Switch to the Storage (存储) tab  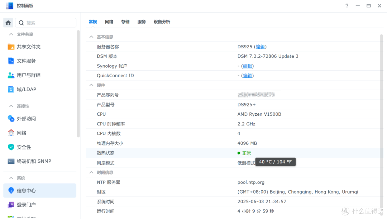(125, 22)
